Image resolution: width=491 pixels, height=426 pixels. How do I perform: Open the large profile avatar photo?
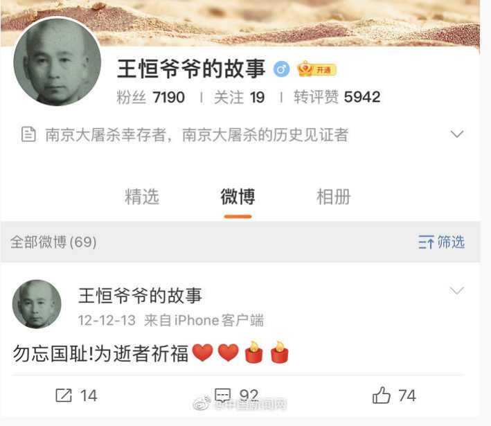point(57,62)
